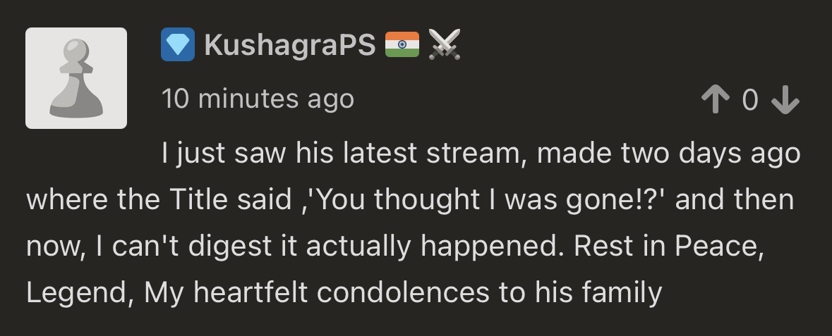
Task: Click the phrase "Rest in Peace"
Action: [x=667, y=245]
